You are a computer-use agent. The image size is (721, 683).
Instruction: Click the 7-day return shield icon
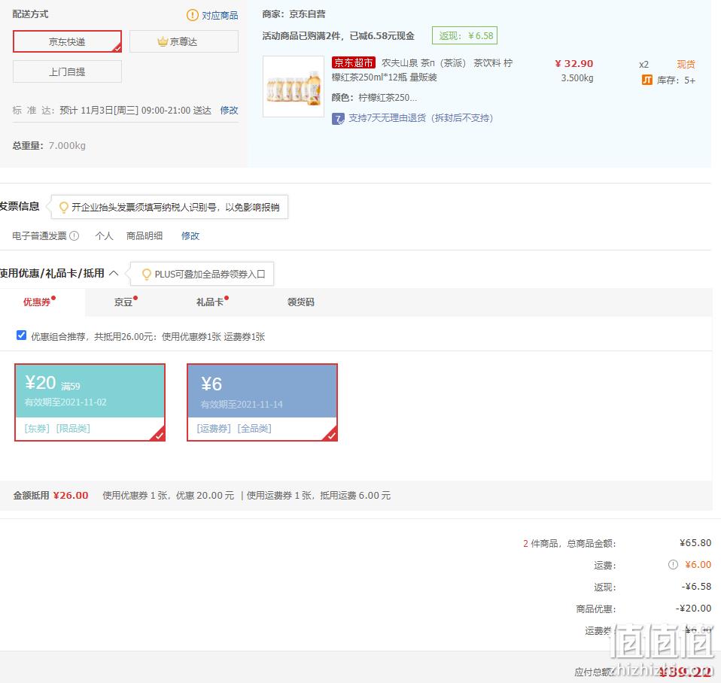338,119
